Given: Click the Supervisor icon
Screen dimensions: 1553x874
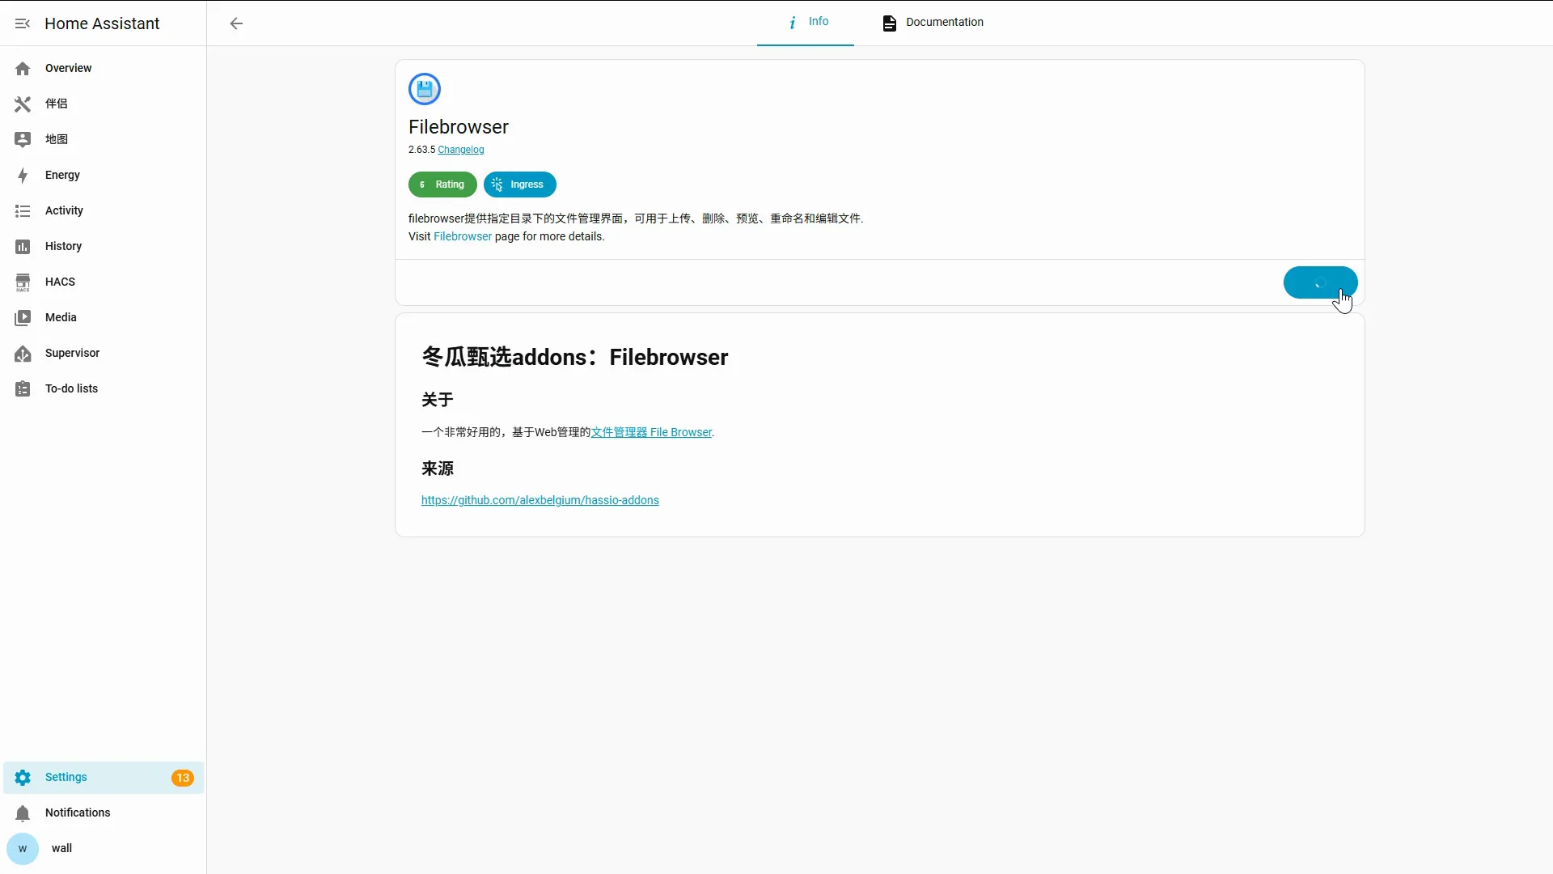Looking at the screenshot, I should click(23, 354).
